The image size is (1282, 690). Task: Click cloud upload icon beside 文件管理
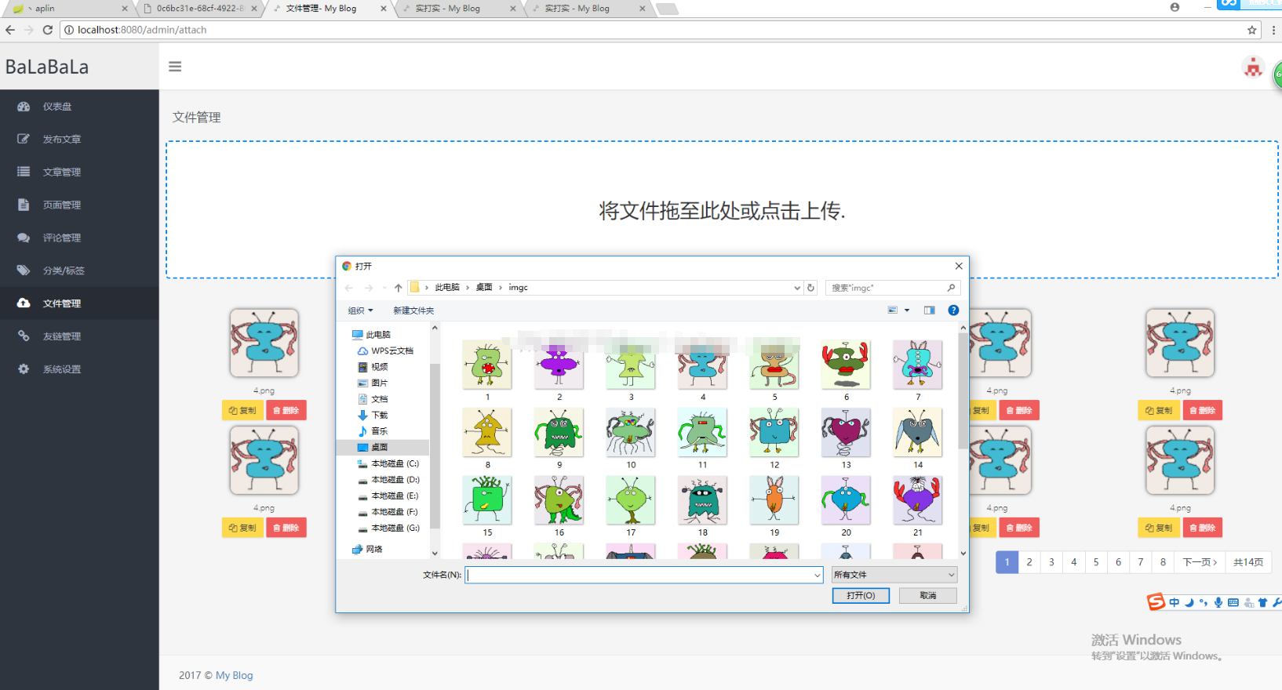(x=24, y=303)
